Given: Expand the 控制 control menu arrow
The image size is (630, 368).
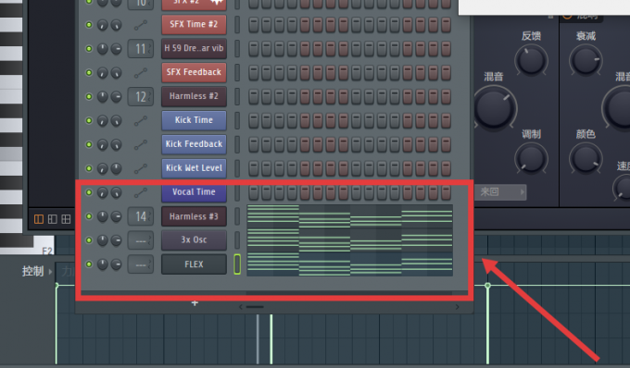Looking at the screenshot, I should 50,272.
